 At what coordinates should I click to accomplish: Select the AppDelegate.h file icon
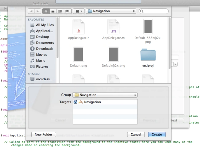coord(78,27)
